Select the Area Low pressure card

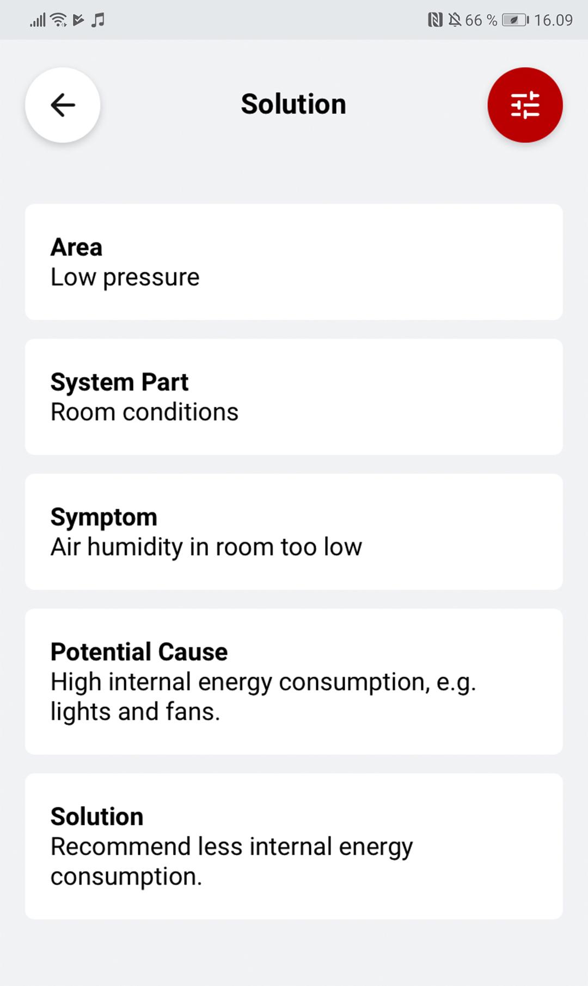(294, 262)
